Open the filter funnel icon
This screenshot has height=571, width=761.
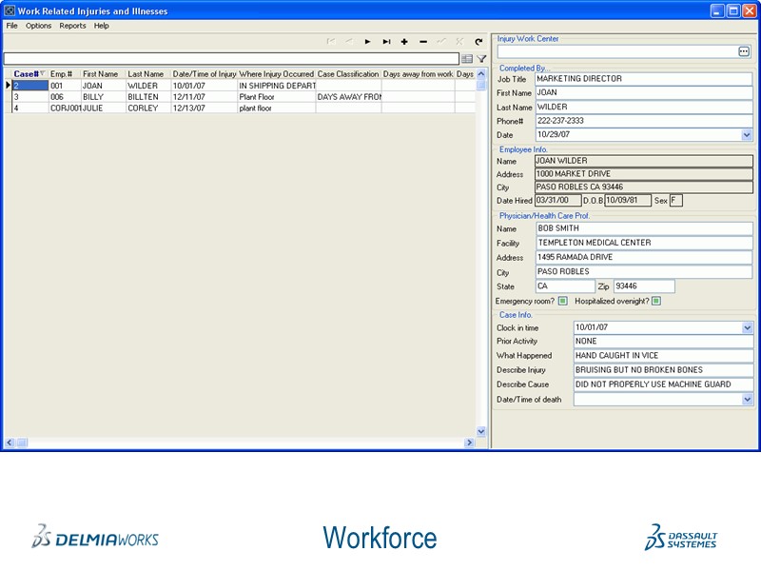pos(481,59)
